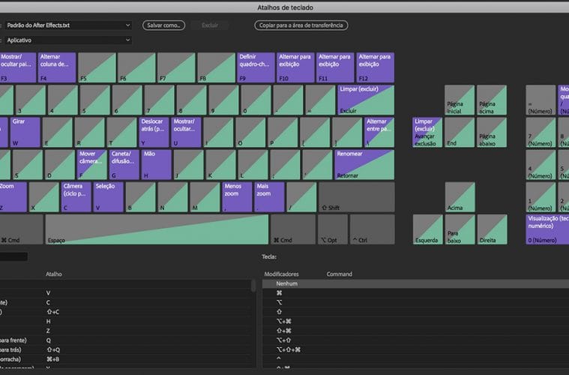The image size is (569, 375).
Task: Click the Esquerda arrow key
Action: 428,229
